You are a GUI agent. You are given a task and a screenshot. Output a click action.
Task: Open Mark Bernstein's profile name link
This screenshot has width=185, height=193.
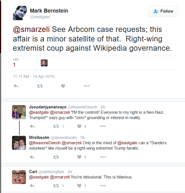coord(49,11)
